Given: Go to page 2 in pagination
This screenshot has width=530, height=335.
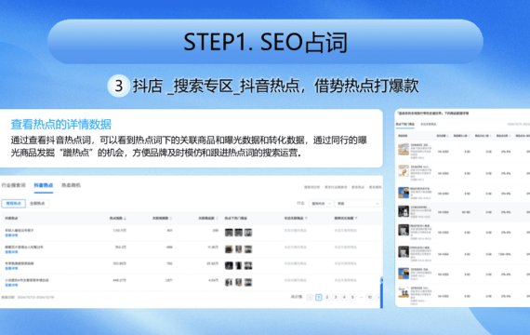Looking at the screenshot, I should [327, 297].
